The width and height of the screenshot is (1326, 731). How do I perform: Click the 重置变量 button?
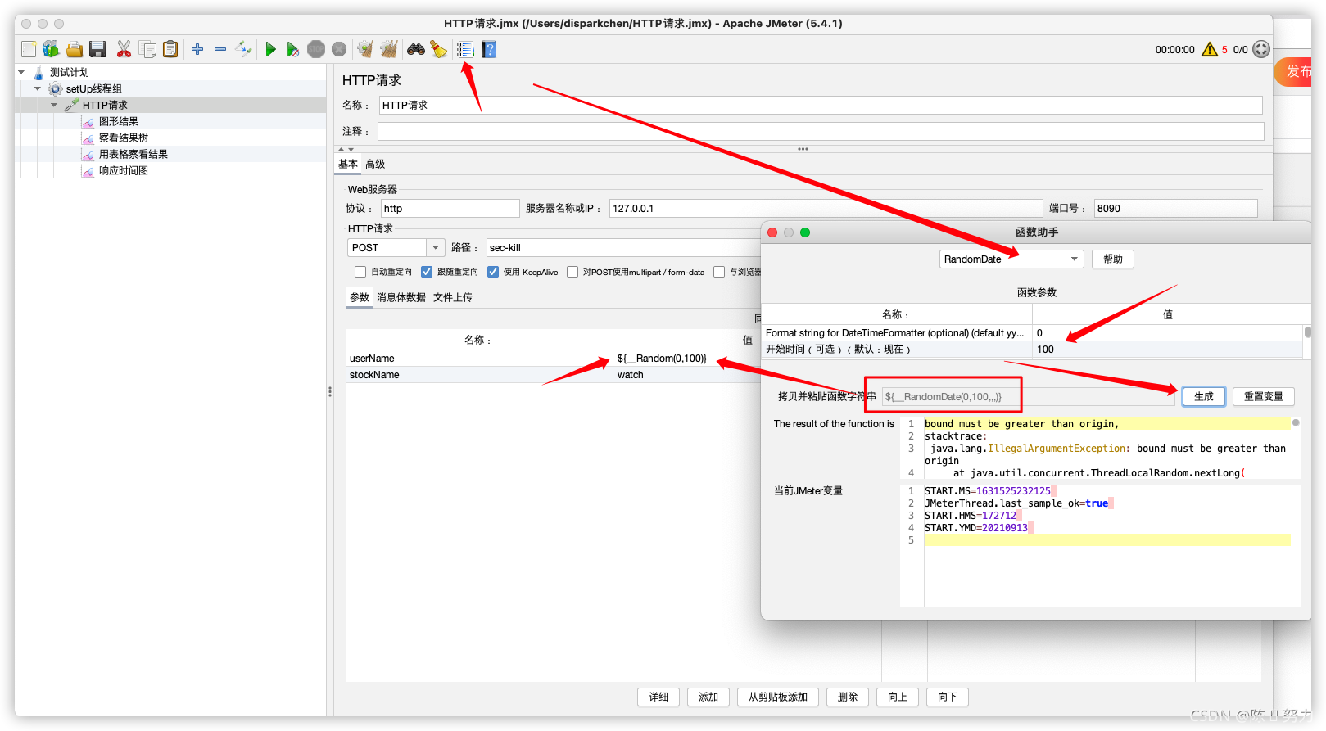(x=1264, y=396)
